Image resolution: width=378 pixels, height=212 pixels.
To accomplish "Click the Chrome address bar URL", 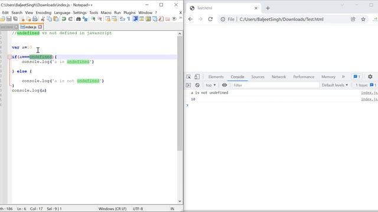I will [281, 19].
